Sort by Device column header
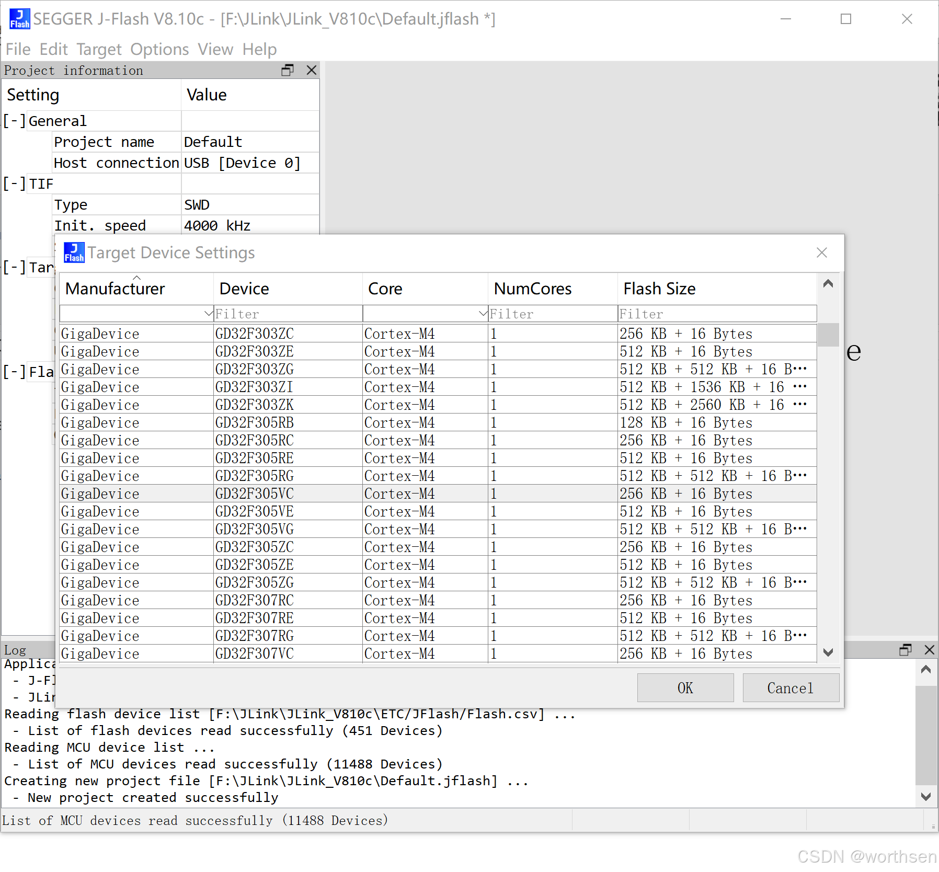This screenshot has height=872, width=939. pos(288,289)
